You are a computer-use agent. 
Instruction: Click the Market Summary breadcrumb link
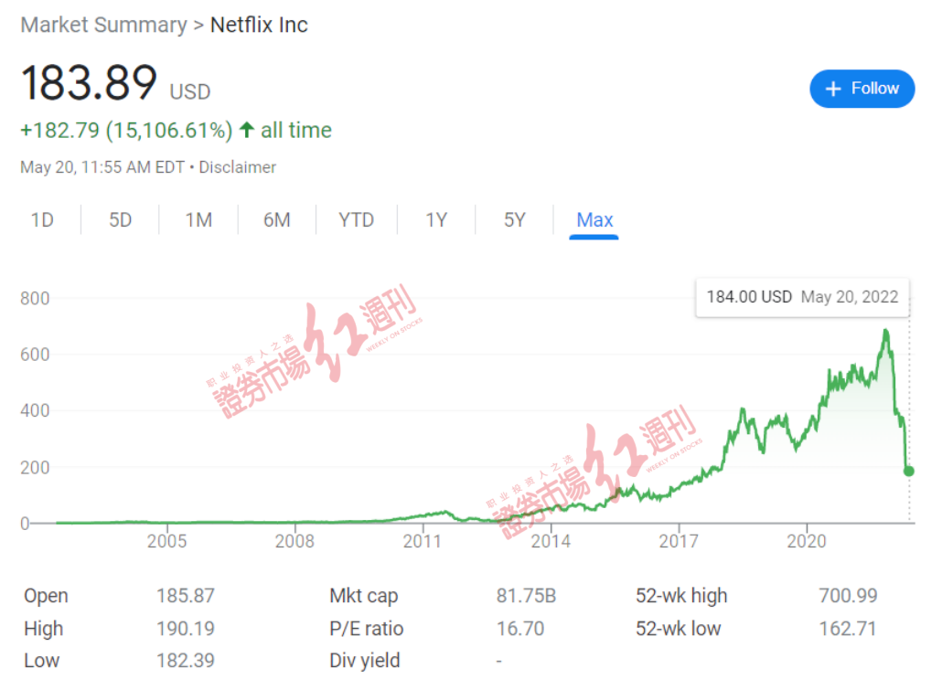pos(102,25)
